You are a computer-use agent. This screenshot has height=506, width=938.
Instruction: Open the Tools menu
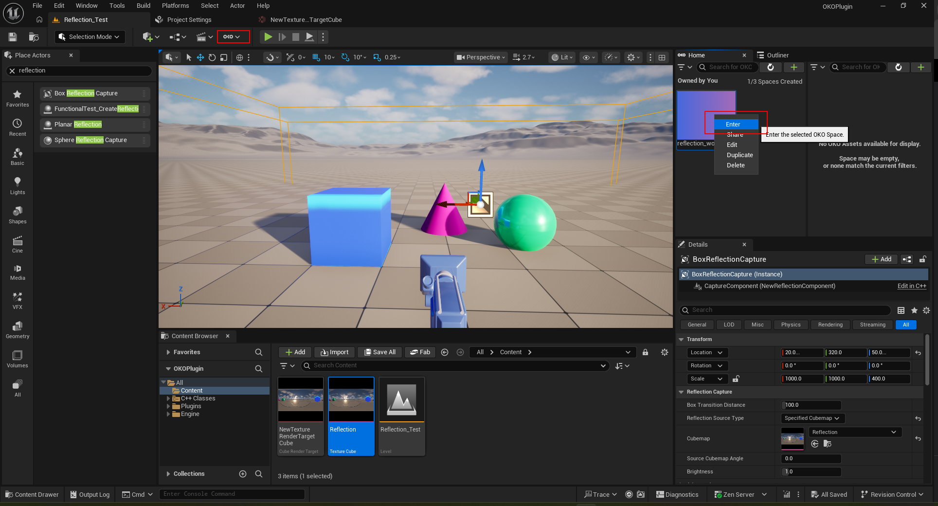click(x=117, y=6)
